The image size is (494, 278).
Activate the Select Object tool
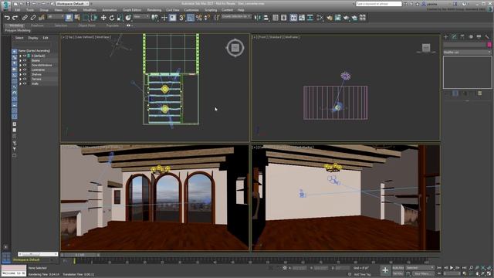(x=69, y=18)
